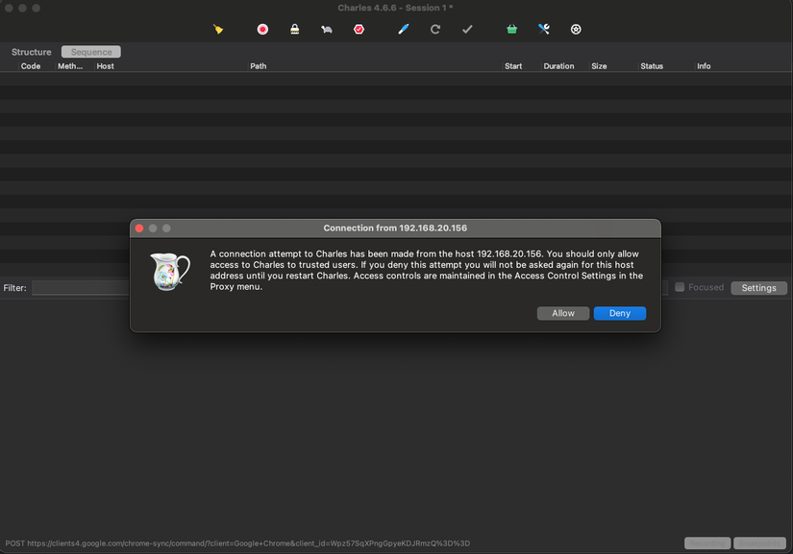Image resolution: width=793 pixels, height=554 pixels.
Task: Allow the connection from 192.168.20.156
Action: click(562, 313)
